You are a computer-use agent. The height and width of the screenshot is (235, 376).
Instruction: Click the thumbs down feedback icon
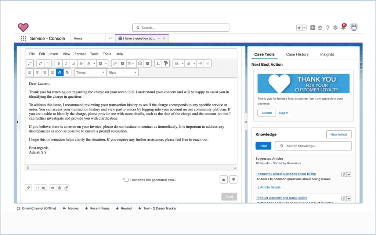(x=233, y=179)
